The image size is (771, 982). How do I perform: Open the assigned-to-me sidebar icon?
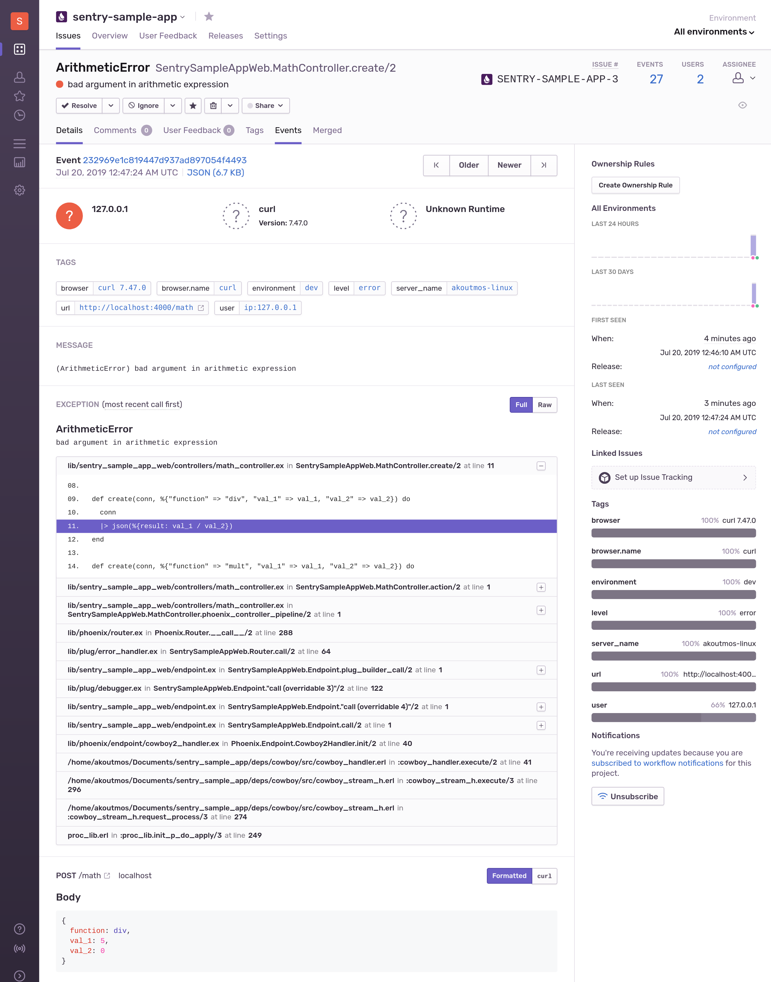click(20, 77)
